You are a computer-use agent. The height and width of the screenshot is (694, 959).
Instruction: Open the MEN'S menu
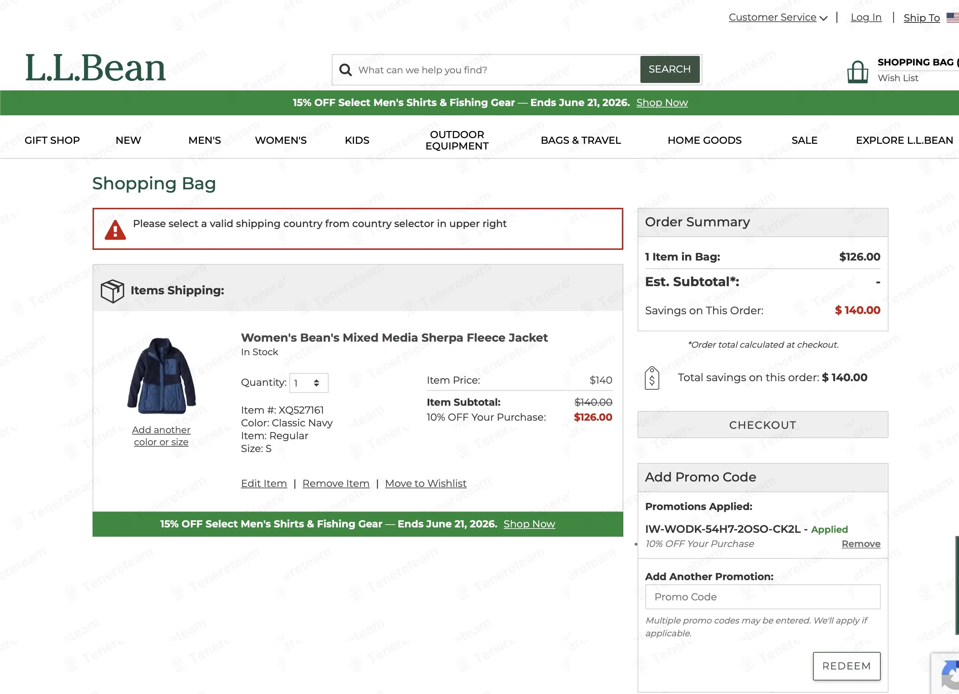pos(205,140)
